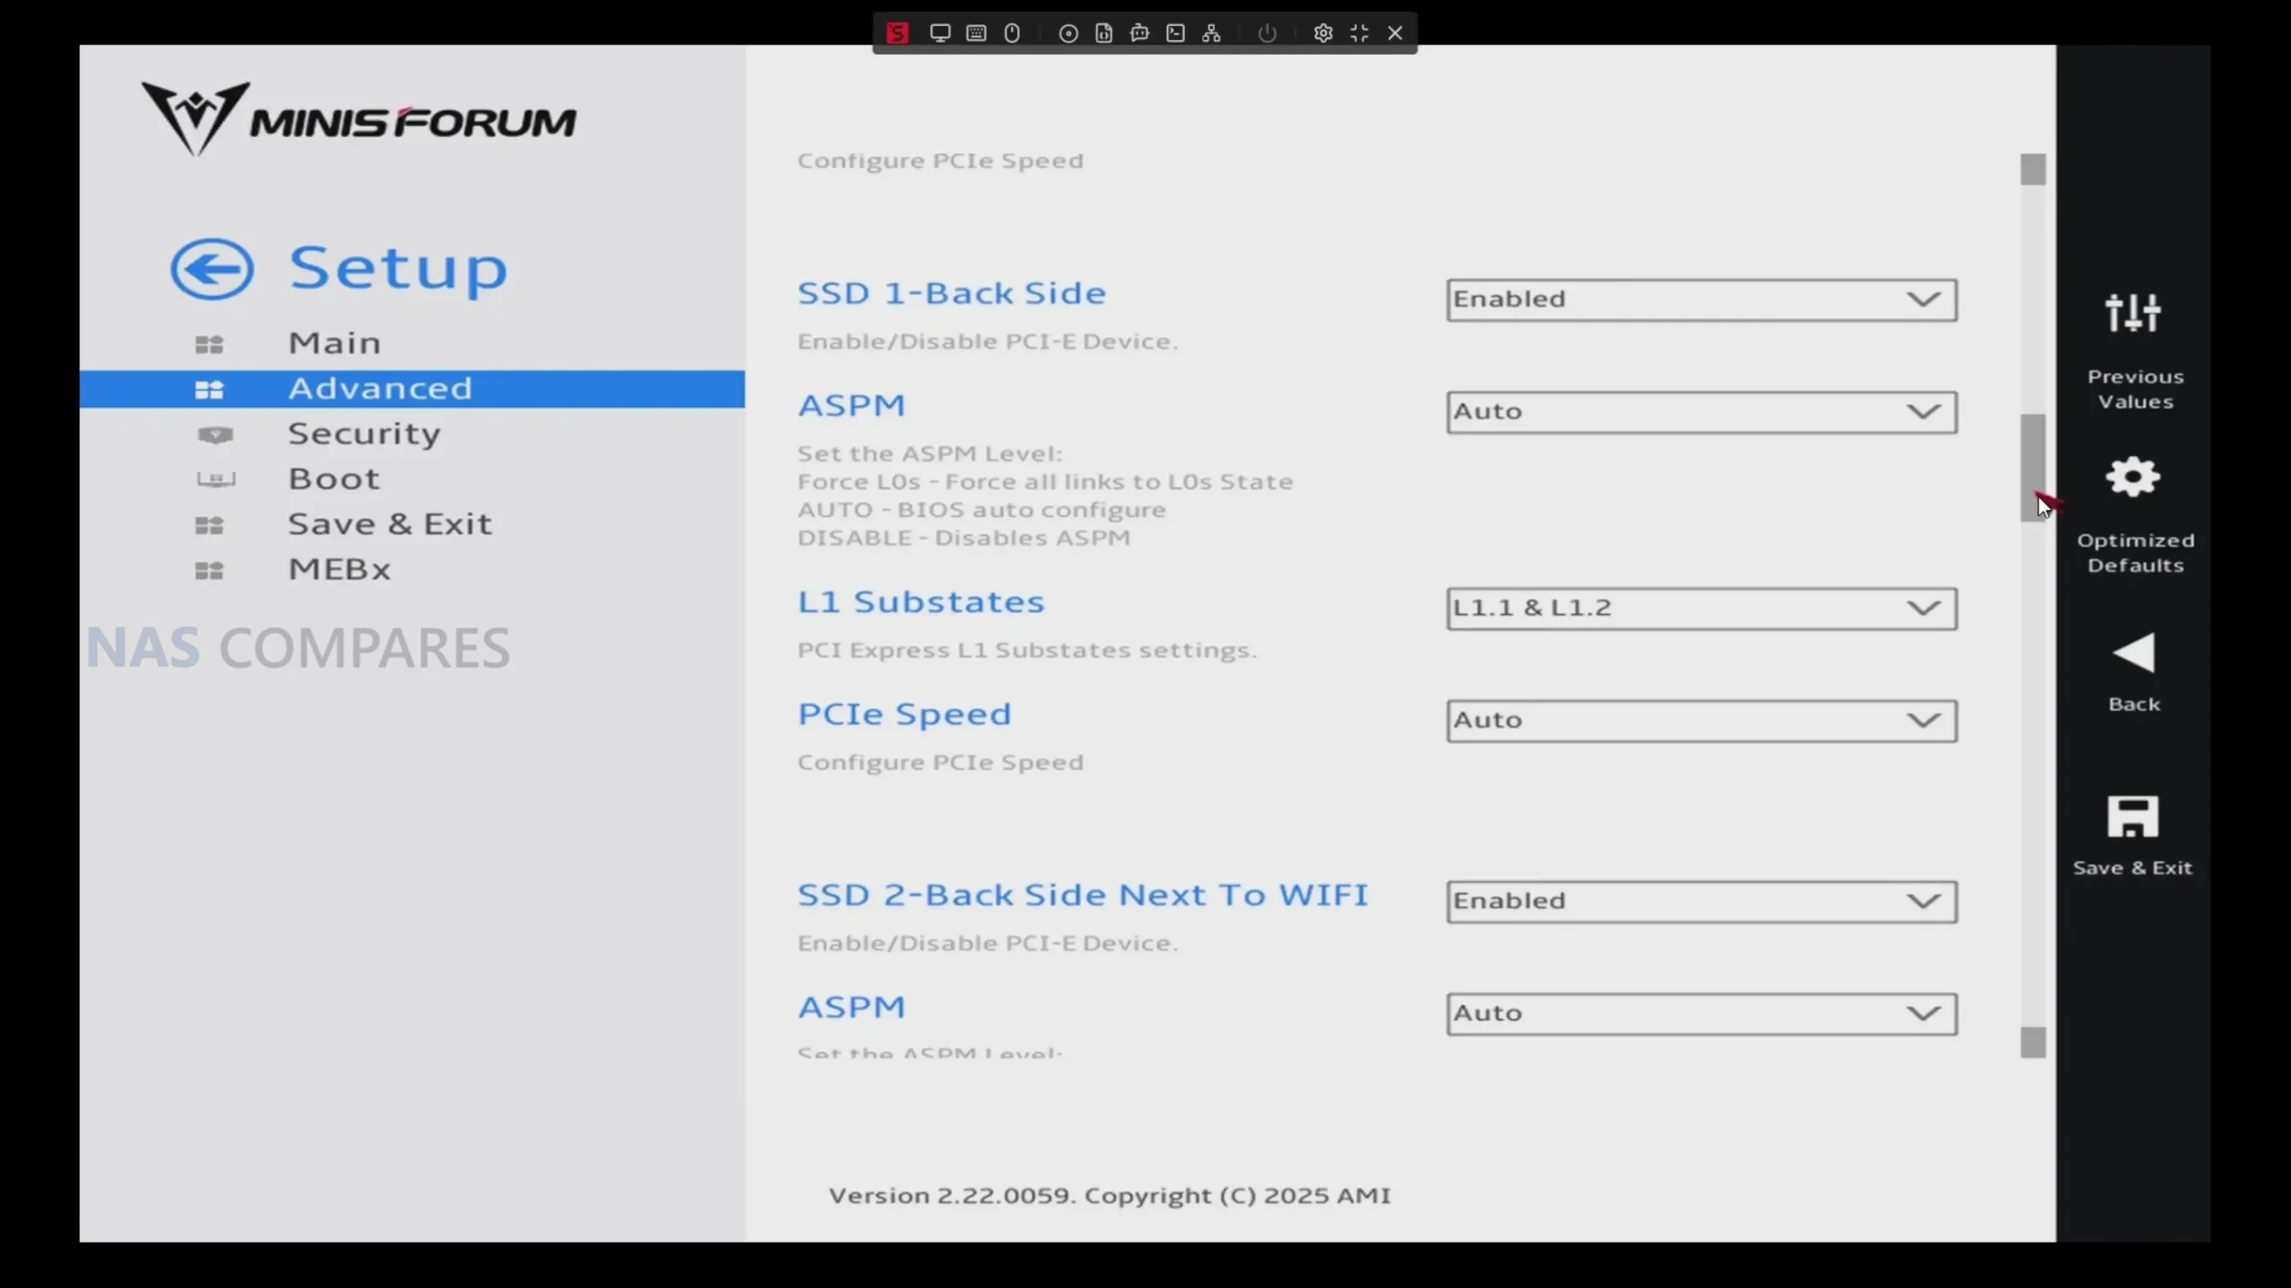Open the PCIe Speed Auto dropdown
Viewport: 2291px width, 1288px height.
[x=1700, y=721]
